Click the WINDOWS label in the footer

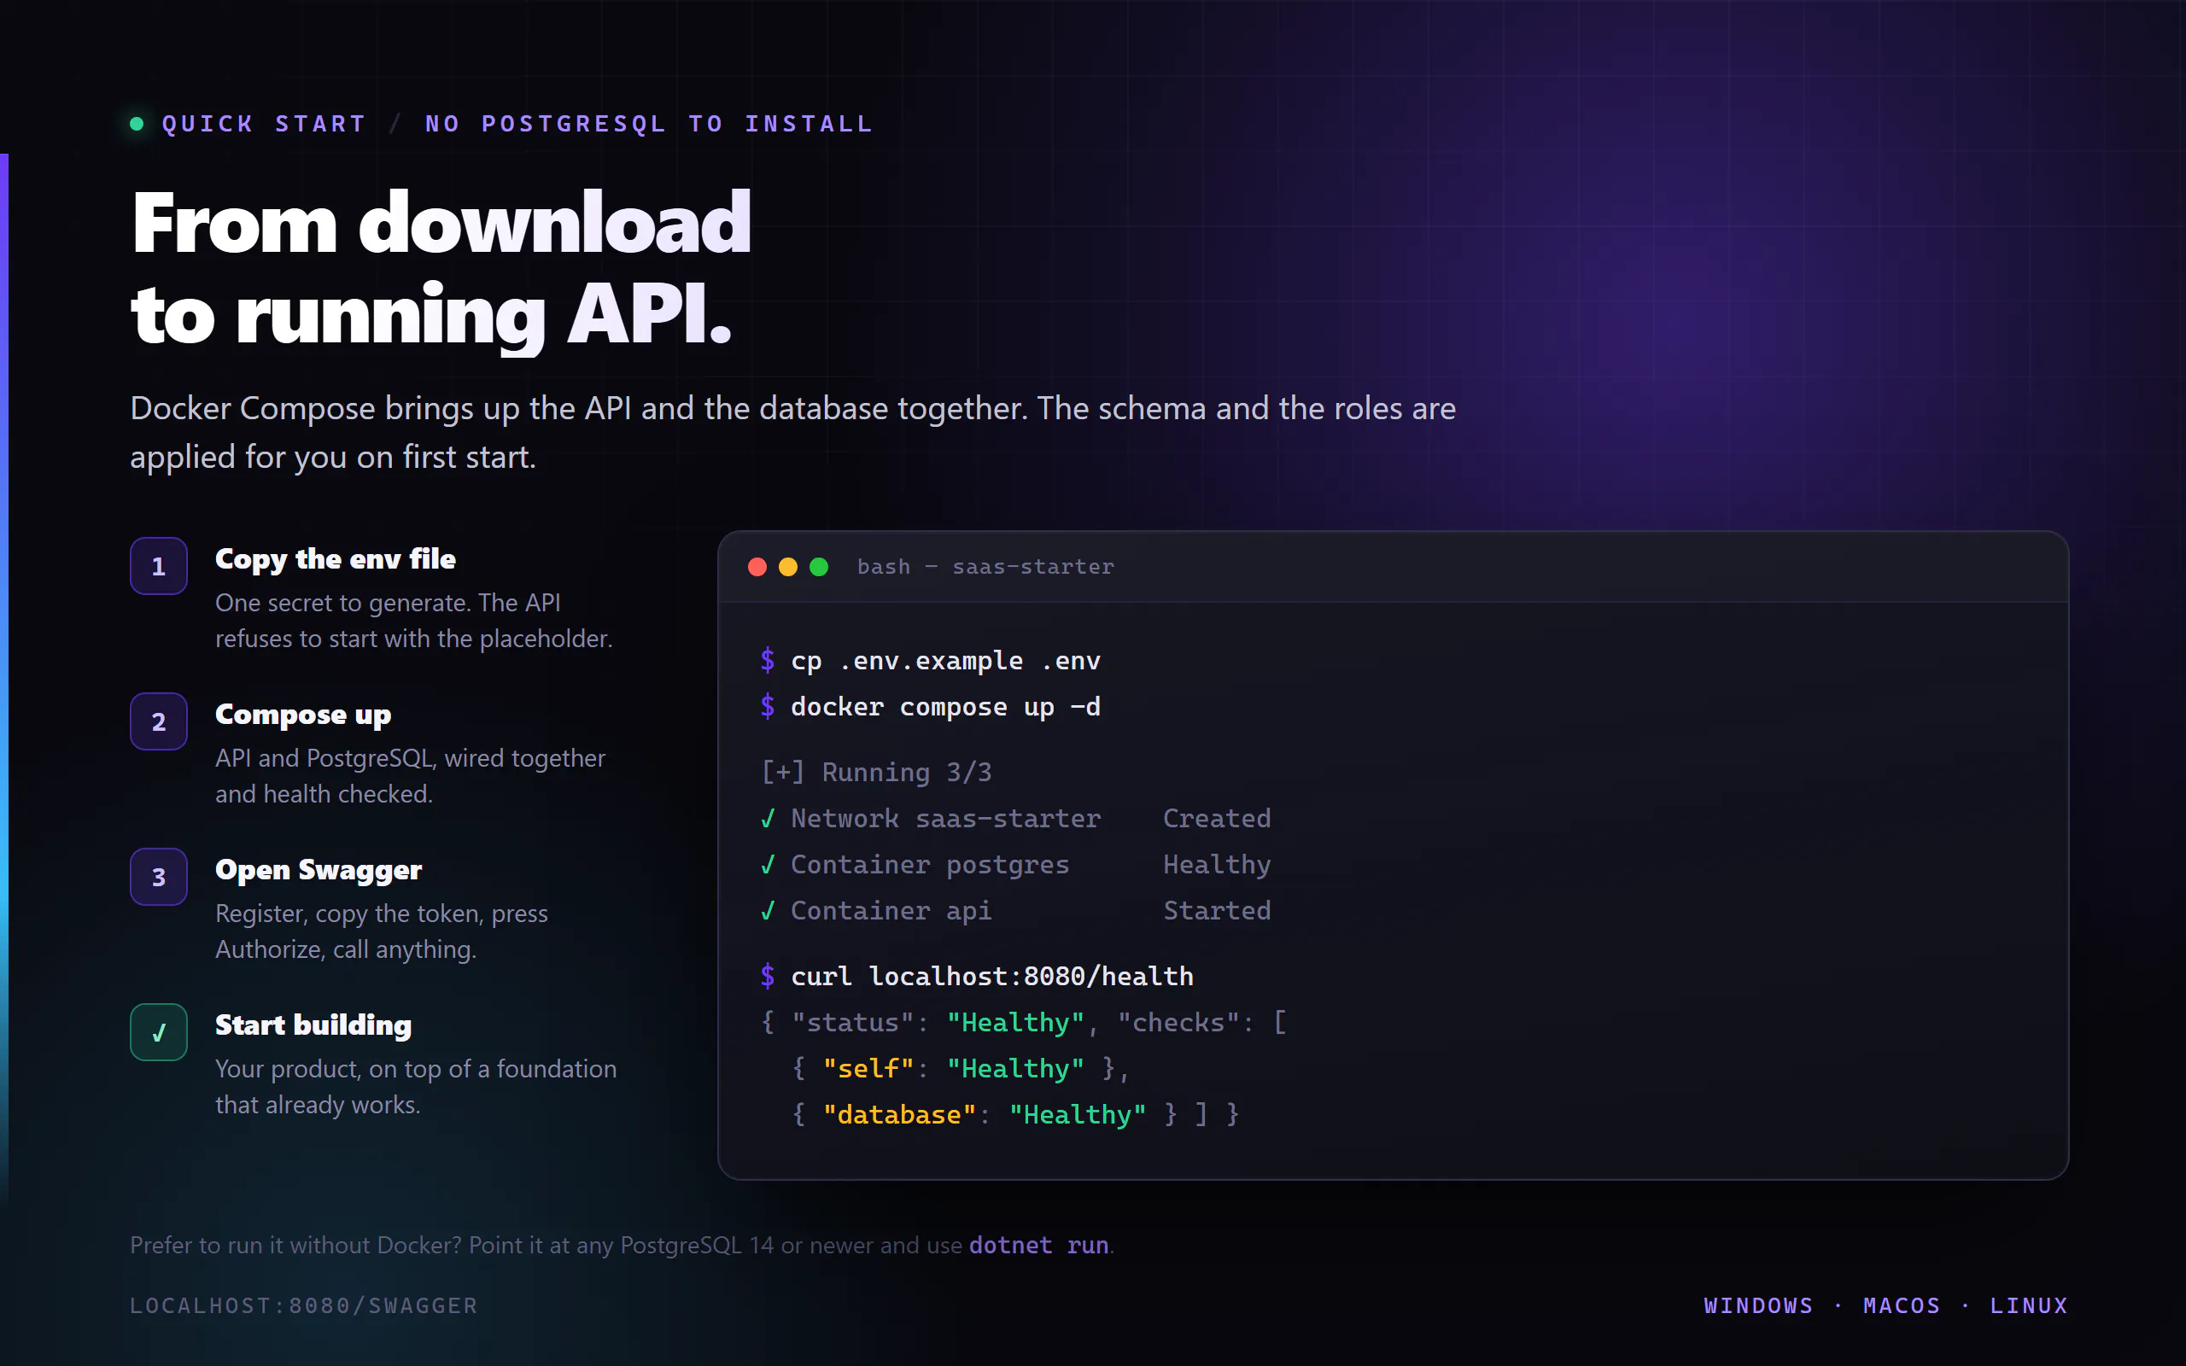click(x=1758, y=1305)
